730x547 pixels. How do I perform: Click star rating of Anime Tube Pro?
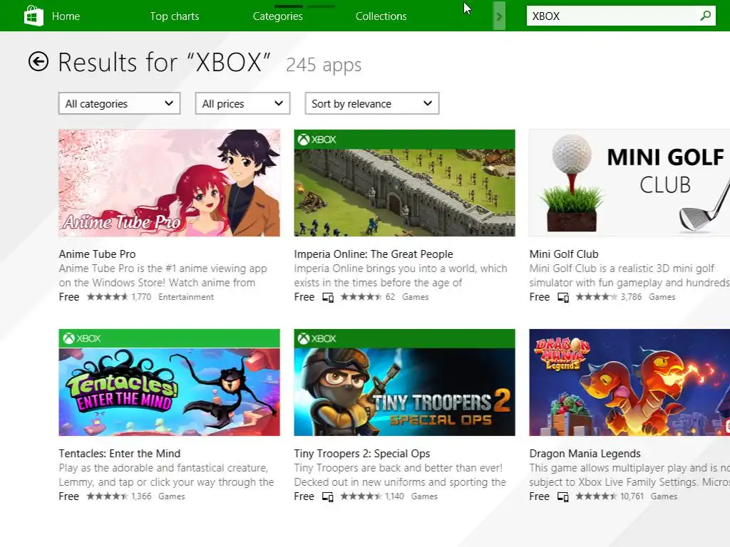pyautogui.click(x=107, y=297)
